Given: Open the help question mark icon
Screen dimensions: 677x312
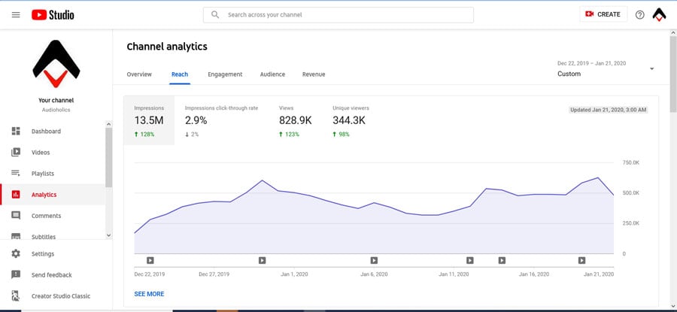Looking at the screenshot, I should [639, 14].
